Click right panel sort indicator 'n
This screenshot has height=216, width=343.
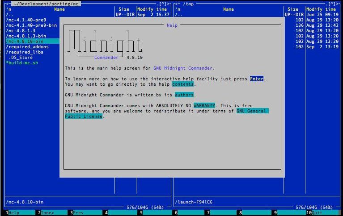[178, 9]
